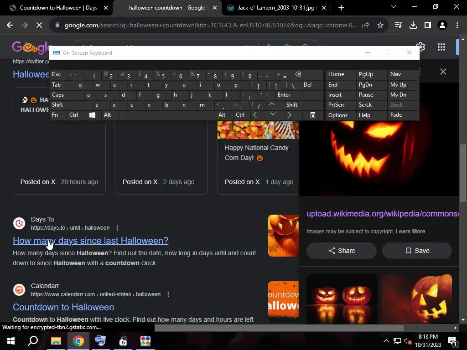The width and height of the screenshot is (467, 350).
Task: Click the up arrow key on On-Screen Keyboard
Action: [x=272, y=104]
